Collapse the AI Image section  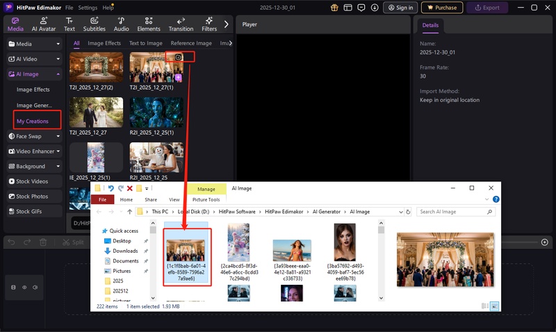tap(58, 74)
